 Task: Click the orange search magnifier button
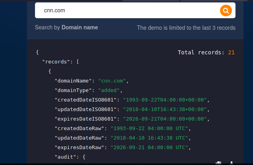point(226,10)
